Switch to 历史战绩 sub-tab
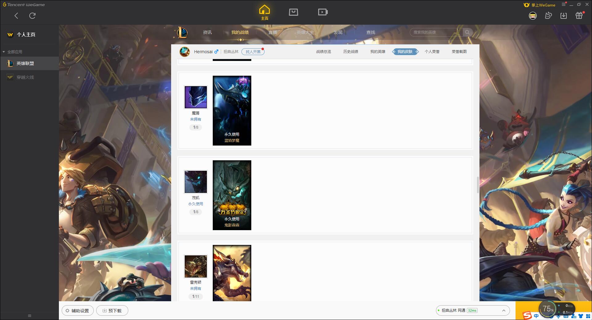The image size is (592, 320). [351, 52]
